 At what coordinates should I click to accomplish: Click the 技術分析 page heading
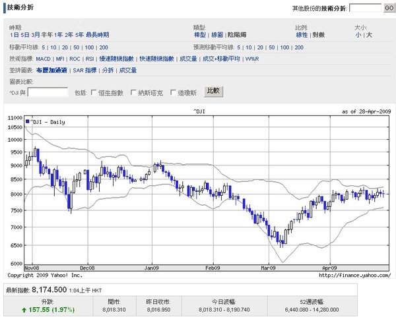tap(20, 7)
